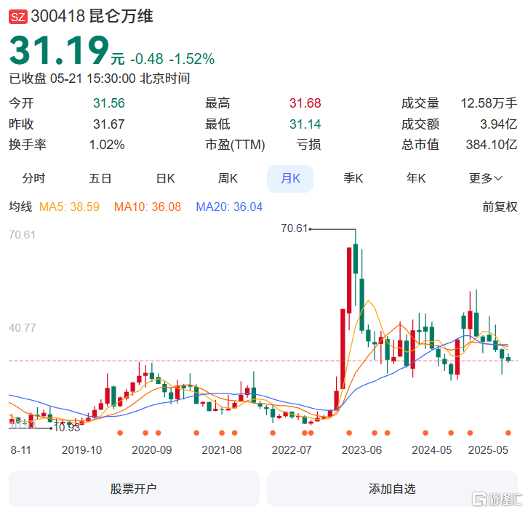This screenshot has width=528, height=512.
Task: Expand the 更多 dropdown menu
Action: pos(486,178)
